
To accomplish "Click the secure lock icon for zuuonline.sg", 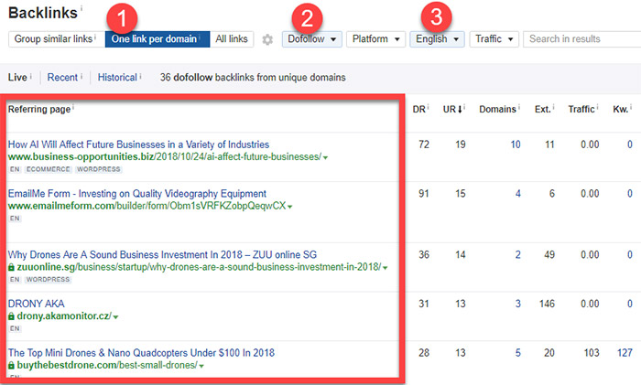I will tap(11, 267).
